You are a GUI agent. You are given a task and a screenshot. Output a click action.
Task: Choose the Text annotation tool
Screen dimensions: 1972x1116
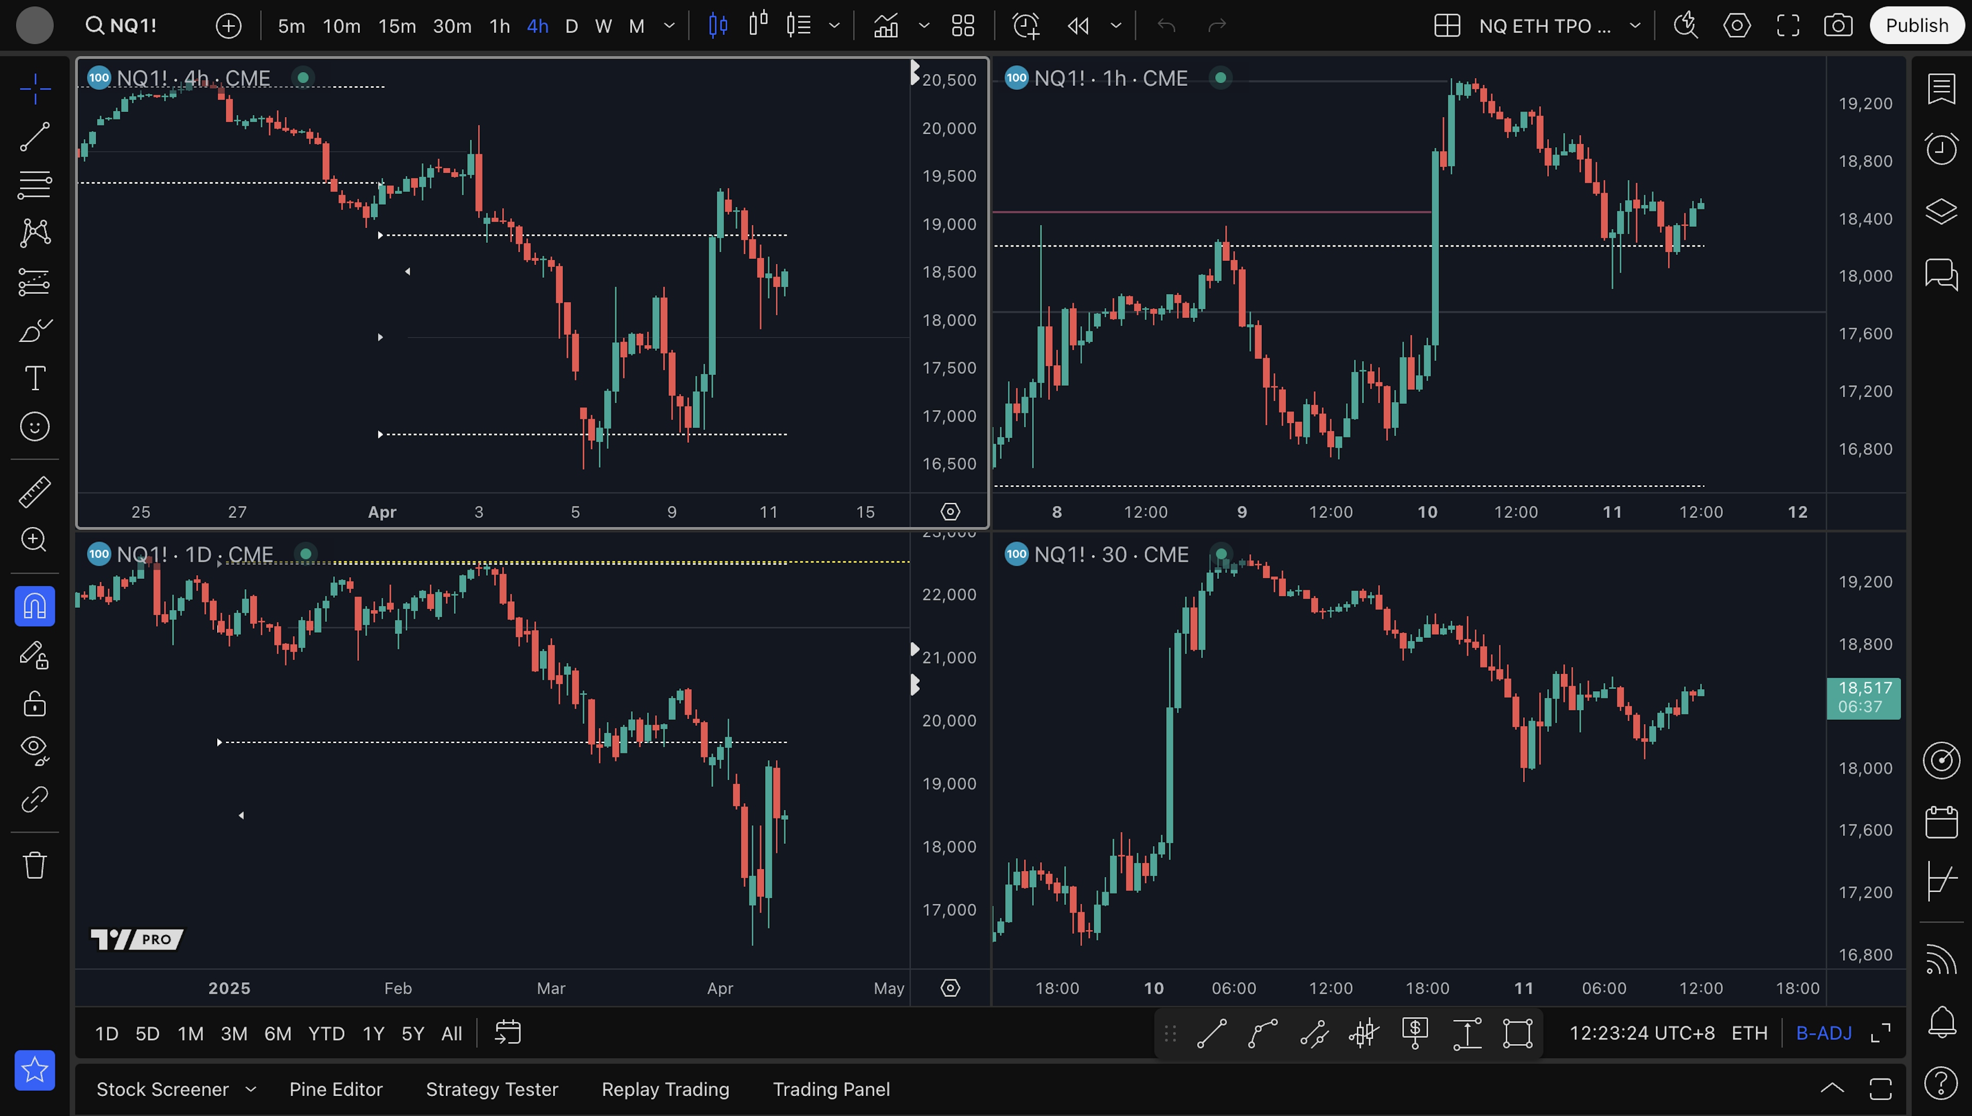34,378
